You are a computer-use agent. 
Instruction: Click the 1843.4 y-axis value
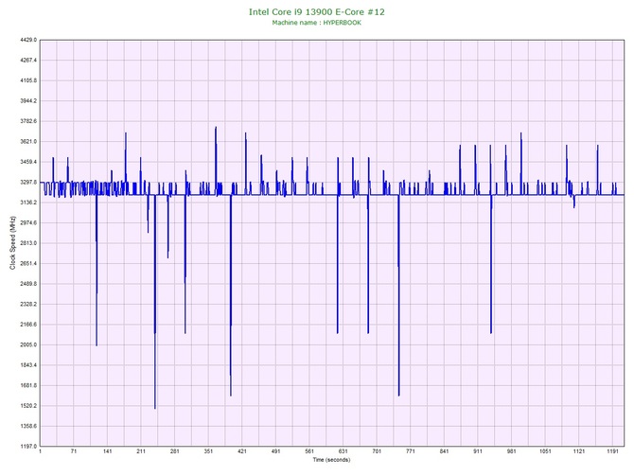[x=28, y=365]
